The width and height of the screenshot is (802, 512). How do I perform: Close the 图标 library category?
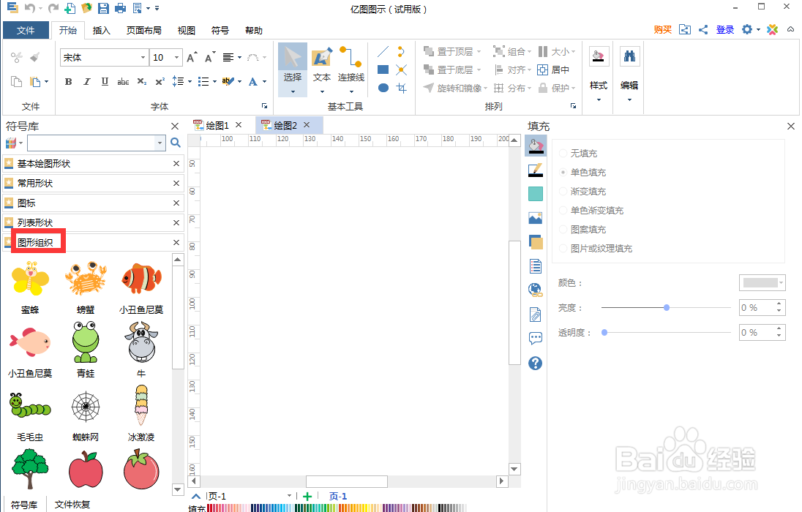point(176,203)
